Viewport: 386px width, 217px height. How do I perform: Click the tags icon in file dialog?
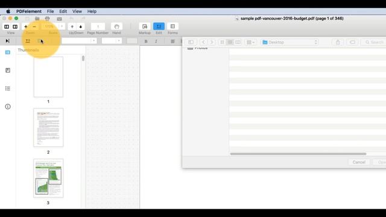[352, 42]
